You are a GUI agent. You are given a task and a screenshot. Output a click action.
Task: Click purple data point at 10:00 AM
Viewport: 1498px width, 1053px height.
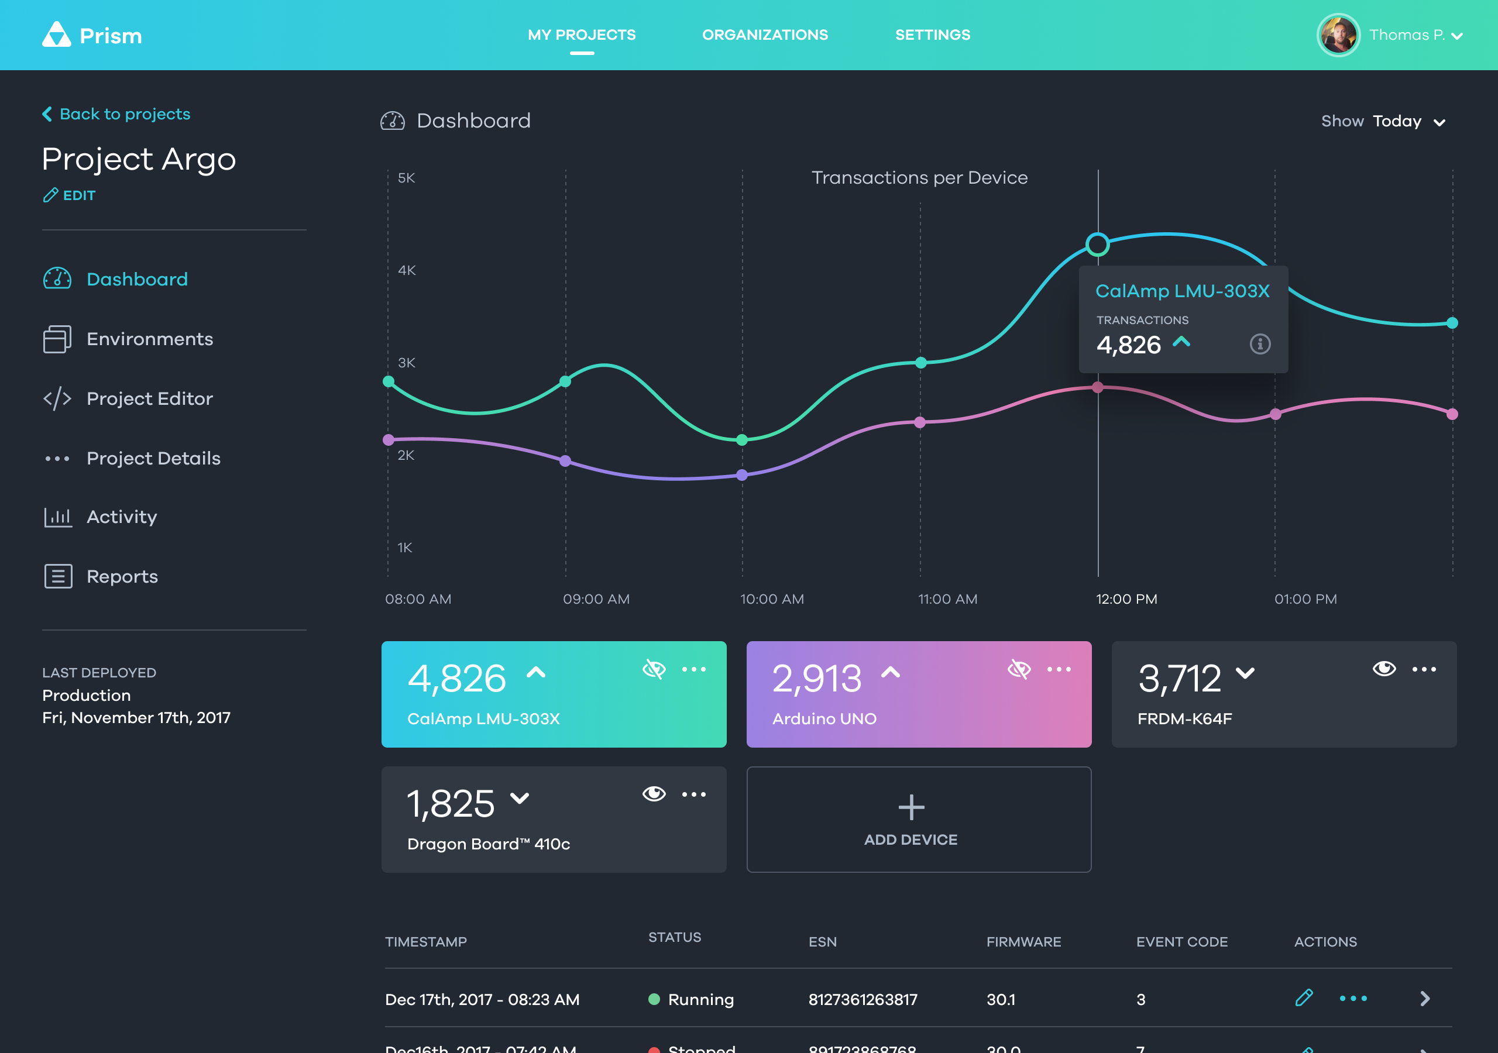(742, 475)
